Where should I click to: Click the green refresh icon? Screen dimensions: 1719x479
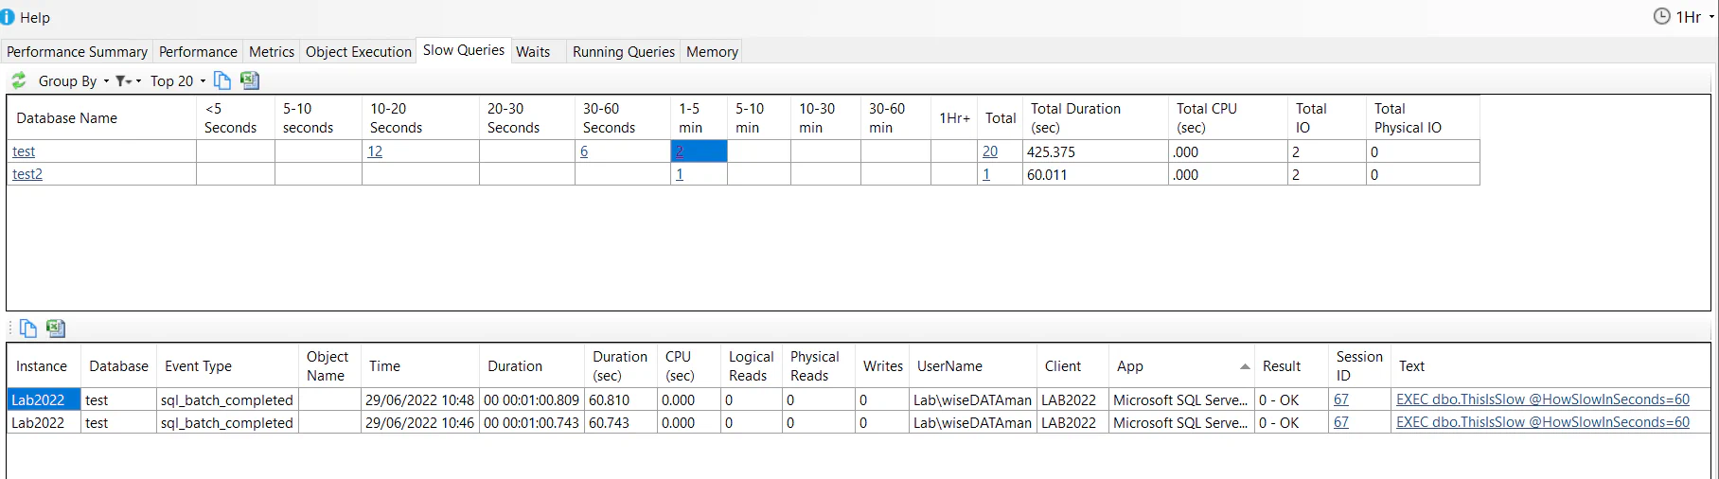18,80
